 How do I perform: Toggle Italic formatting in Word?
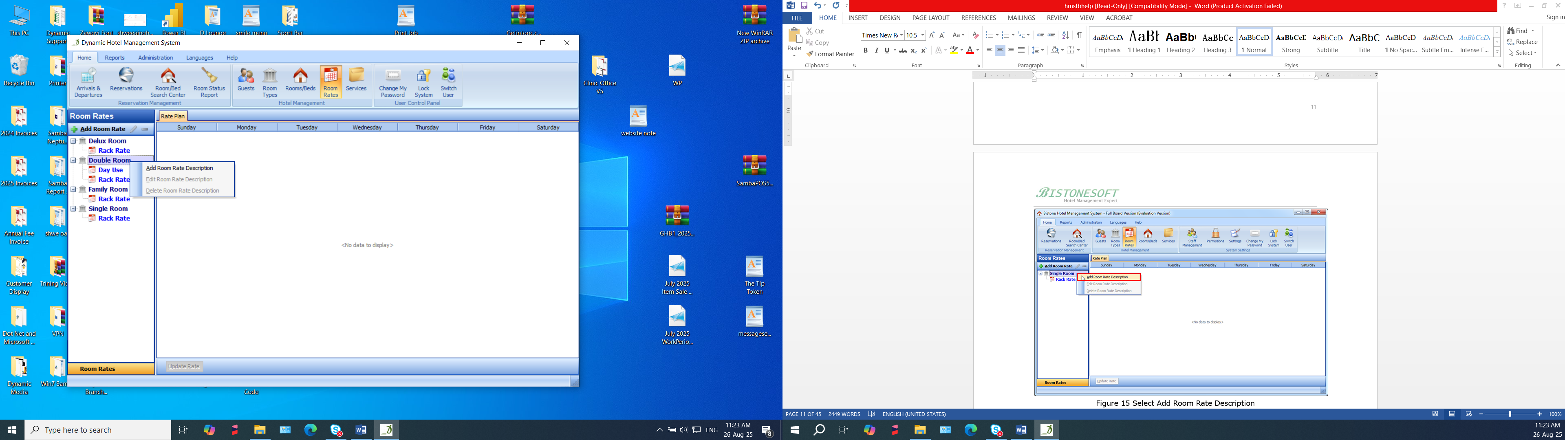(876, 51)
